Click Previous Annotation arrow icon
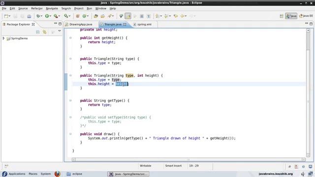The image size is (315, 177). (166, 16)
